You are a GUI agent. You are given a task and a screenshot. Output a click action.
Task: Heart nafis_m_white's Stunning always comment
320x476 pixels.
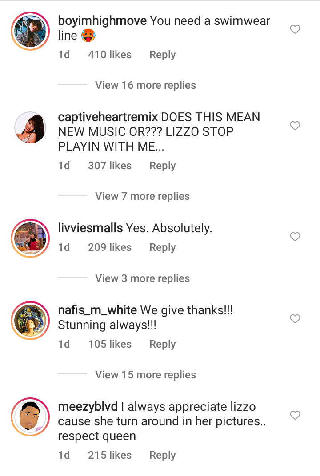295,319
